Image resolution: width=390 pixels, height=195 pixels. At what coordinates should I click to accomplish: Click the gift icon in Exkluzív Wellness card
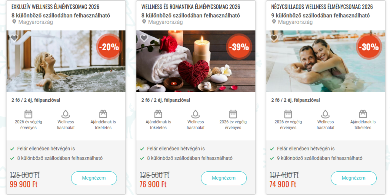pyautogui.click(x=103, y=114)
